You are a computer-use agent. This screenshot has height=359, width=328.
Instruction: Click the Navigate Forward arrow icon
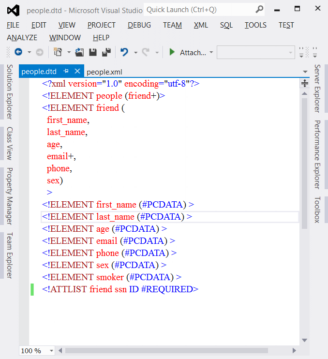tap(40, 52)
